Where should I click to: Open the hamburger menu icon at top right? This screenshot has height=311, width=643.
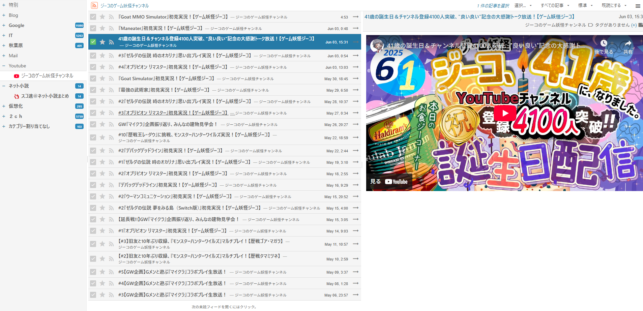[x=638, y=6]
